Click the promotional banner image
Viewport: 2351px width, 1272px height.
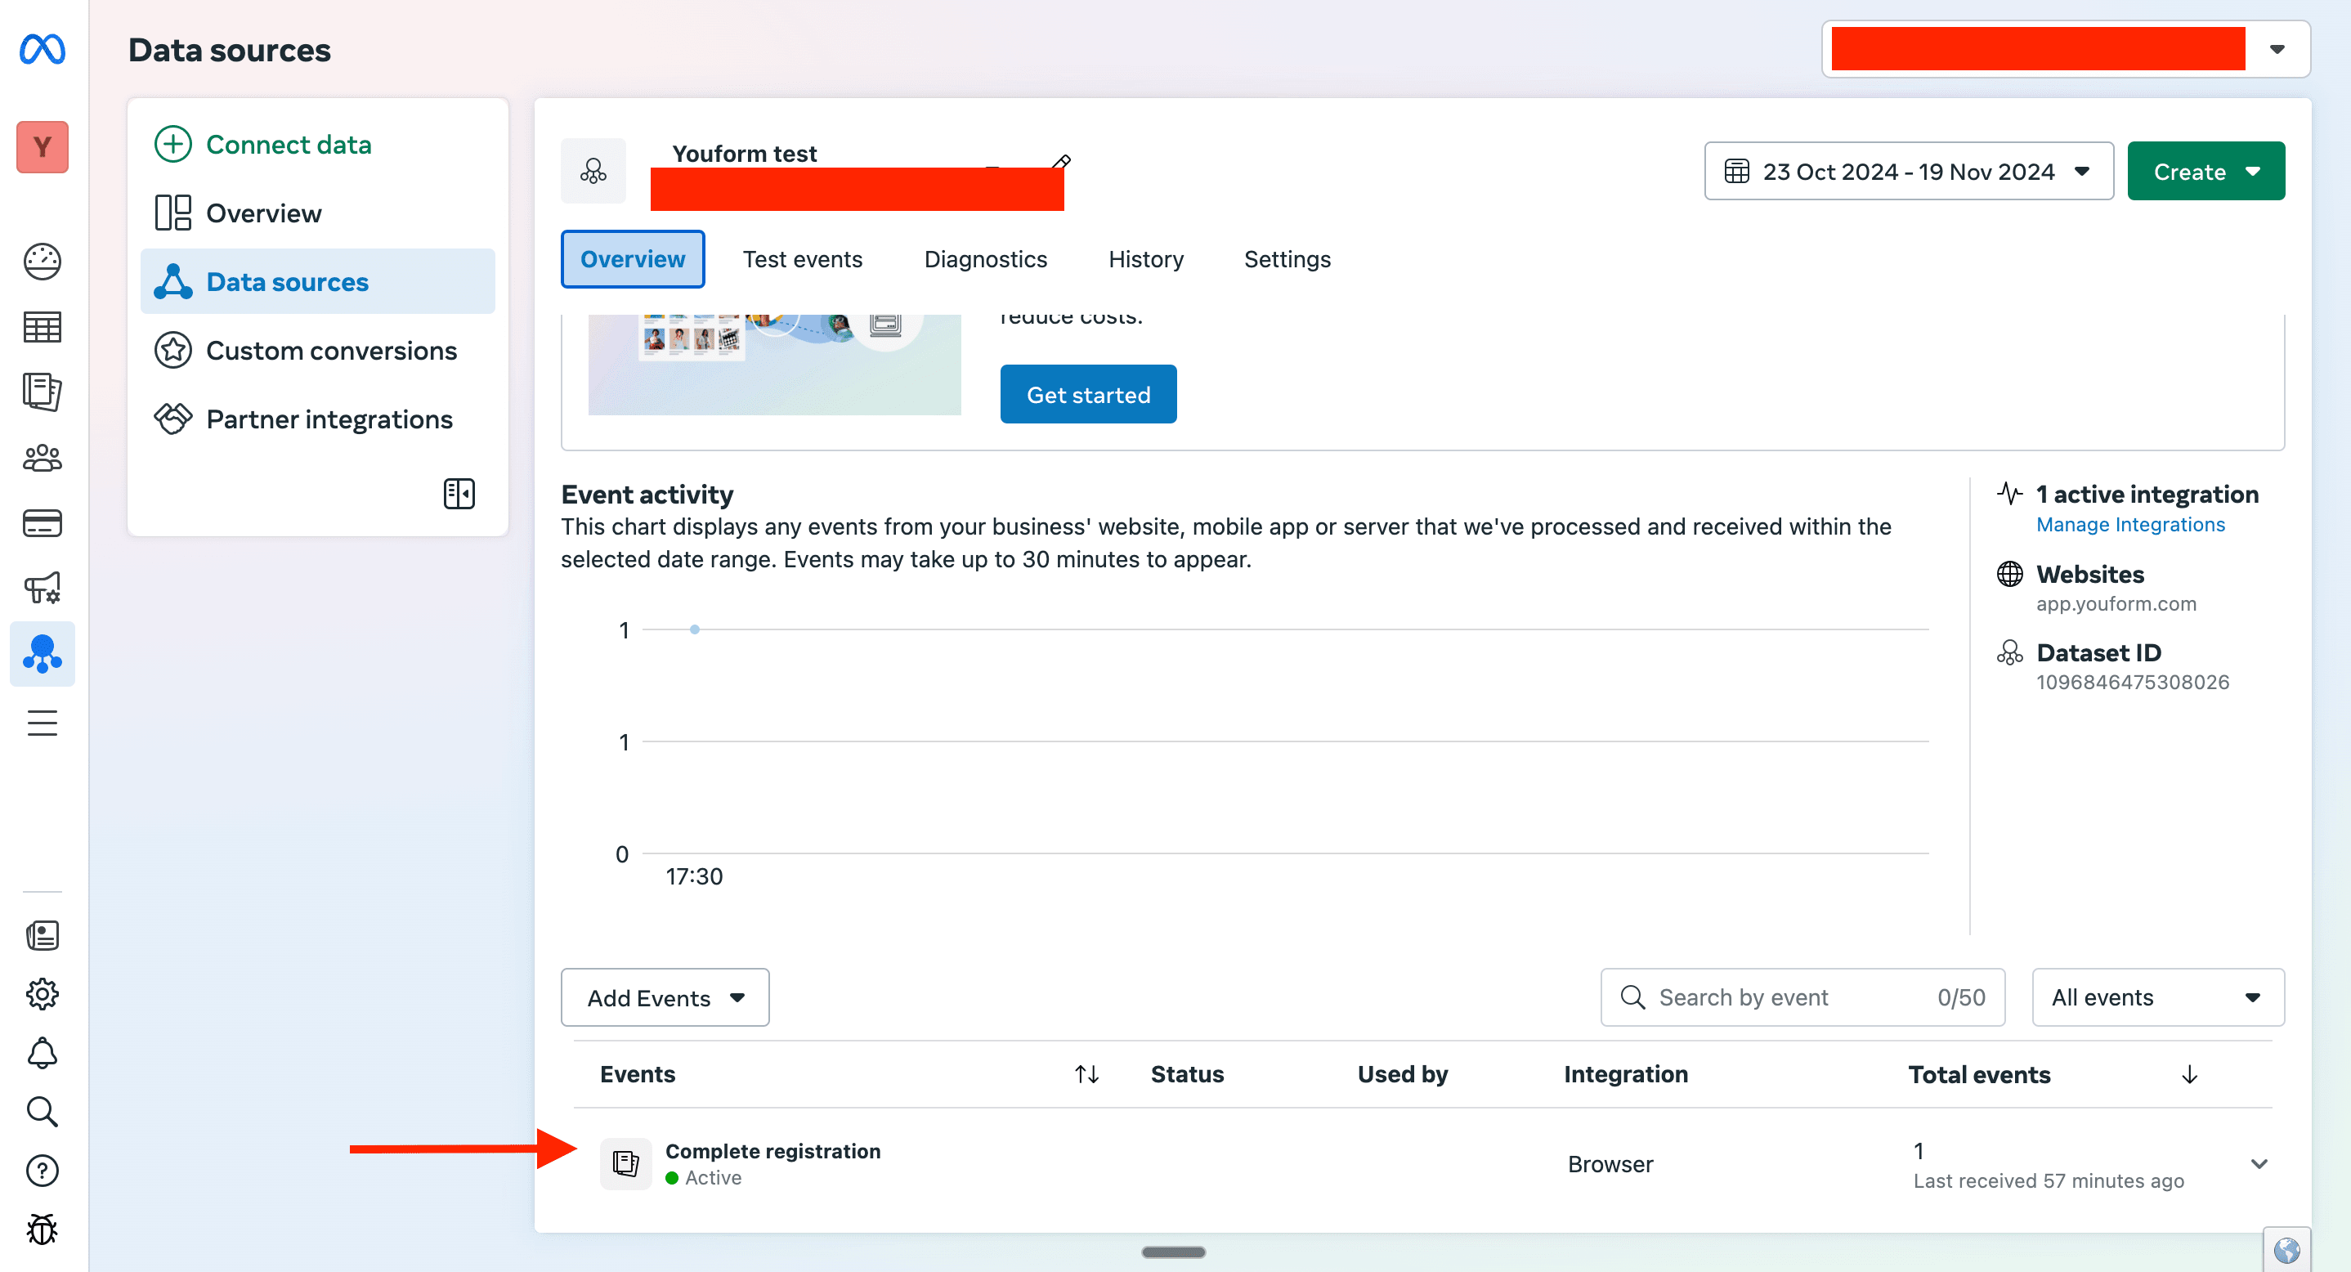point(774,365)
